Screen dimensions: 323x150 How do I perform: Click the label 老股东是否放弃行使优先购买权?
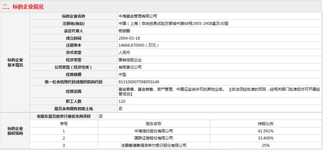tap(64, 116)
